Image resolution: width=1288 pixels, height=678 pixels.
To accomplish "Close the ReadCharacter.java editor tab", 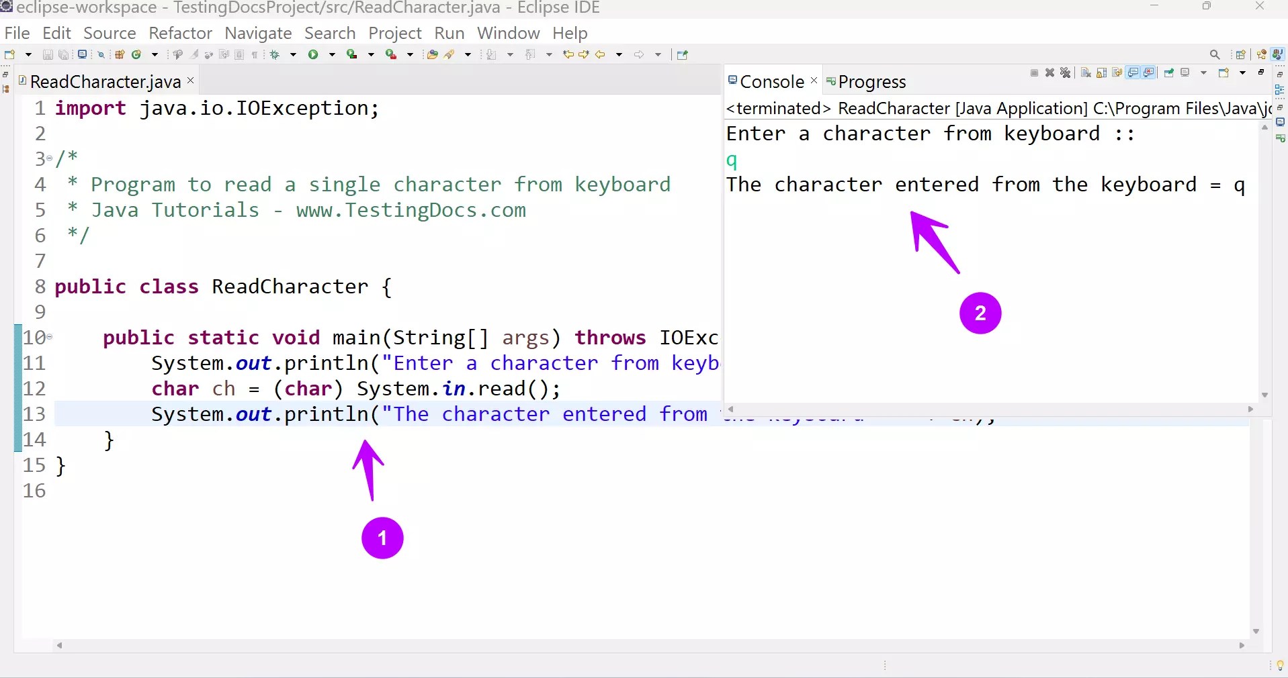I will [x=190, y=81].
